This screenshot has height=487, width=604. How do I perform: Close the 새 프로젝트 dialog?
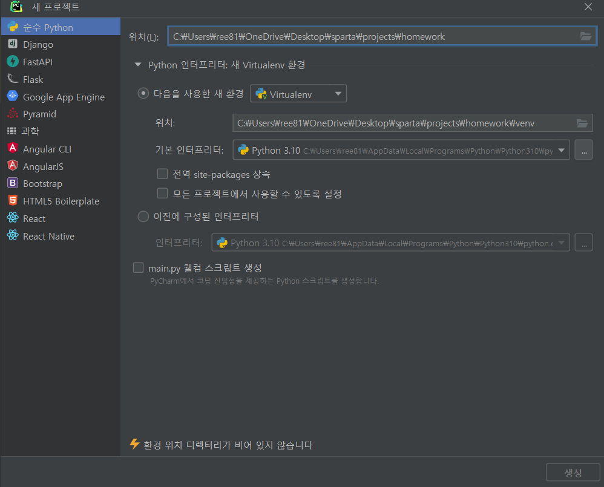point(588,7)
